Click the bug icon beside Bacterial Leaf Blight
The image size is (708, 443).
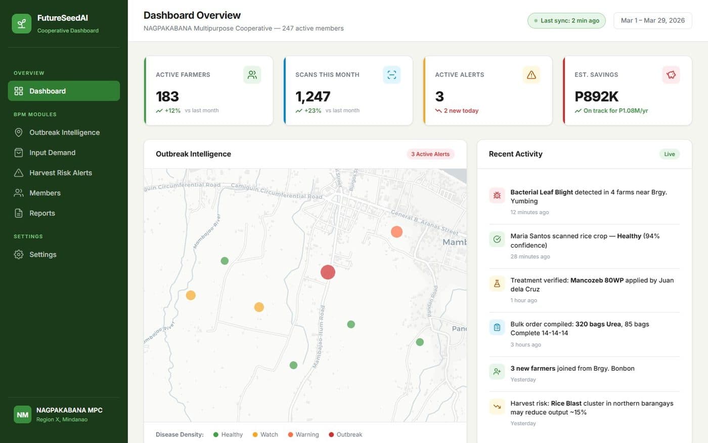tap(497, 195)
